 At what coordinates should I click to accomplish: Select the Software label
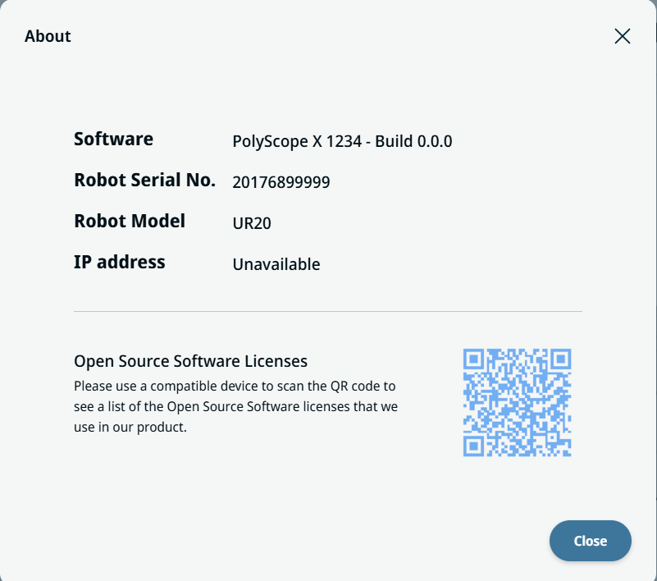(x=113, y=140)
